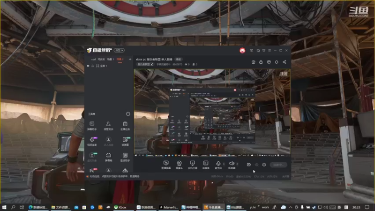Collapse the toolbox panel circle button
375x211 pixels.
128,114
